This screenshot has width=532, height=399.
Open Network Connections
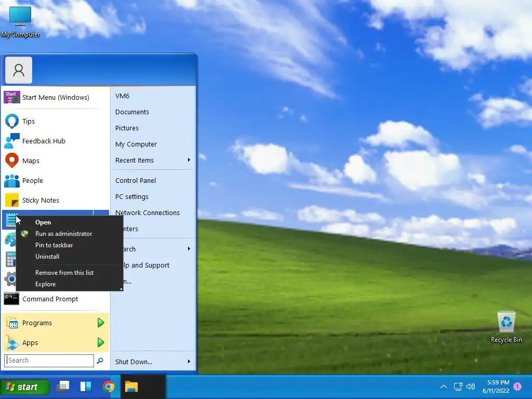tap(153, 212)
